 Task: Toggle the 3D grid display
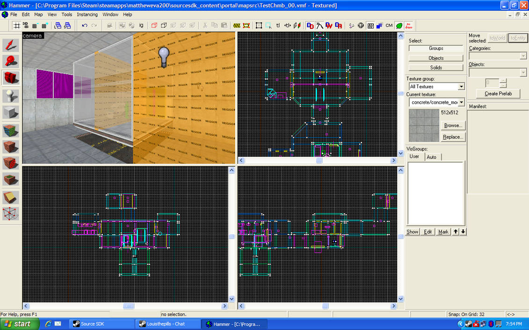(26, 26)
